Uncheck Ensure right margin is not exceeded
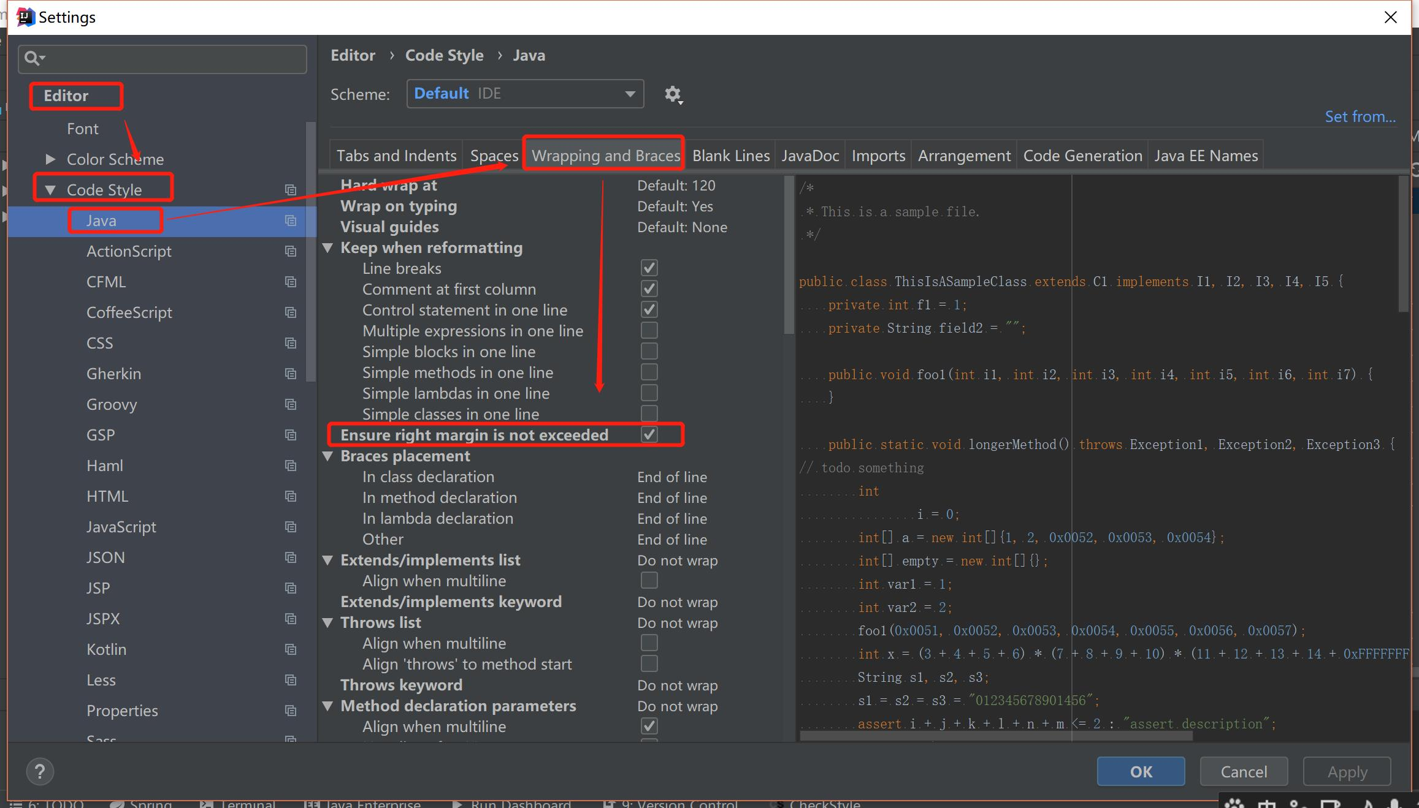 649,434
